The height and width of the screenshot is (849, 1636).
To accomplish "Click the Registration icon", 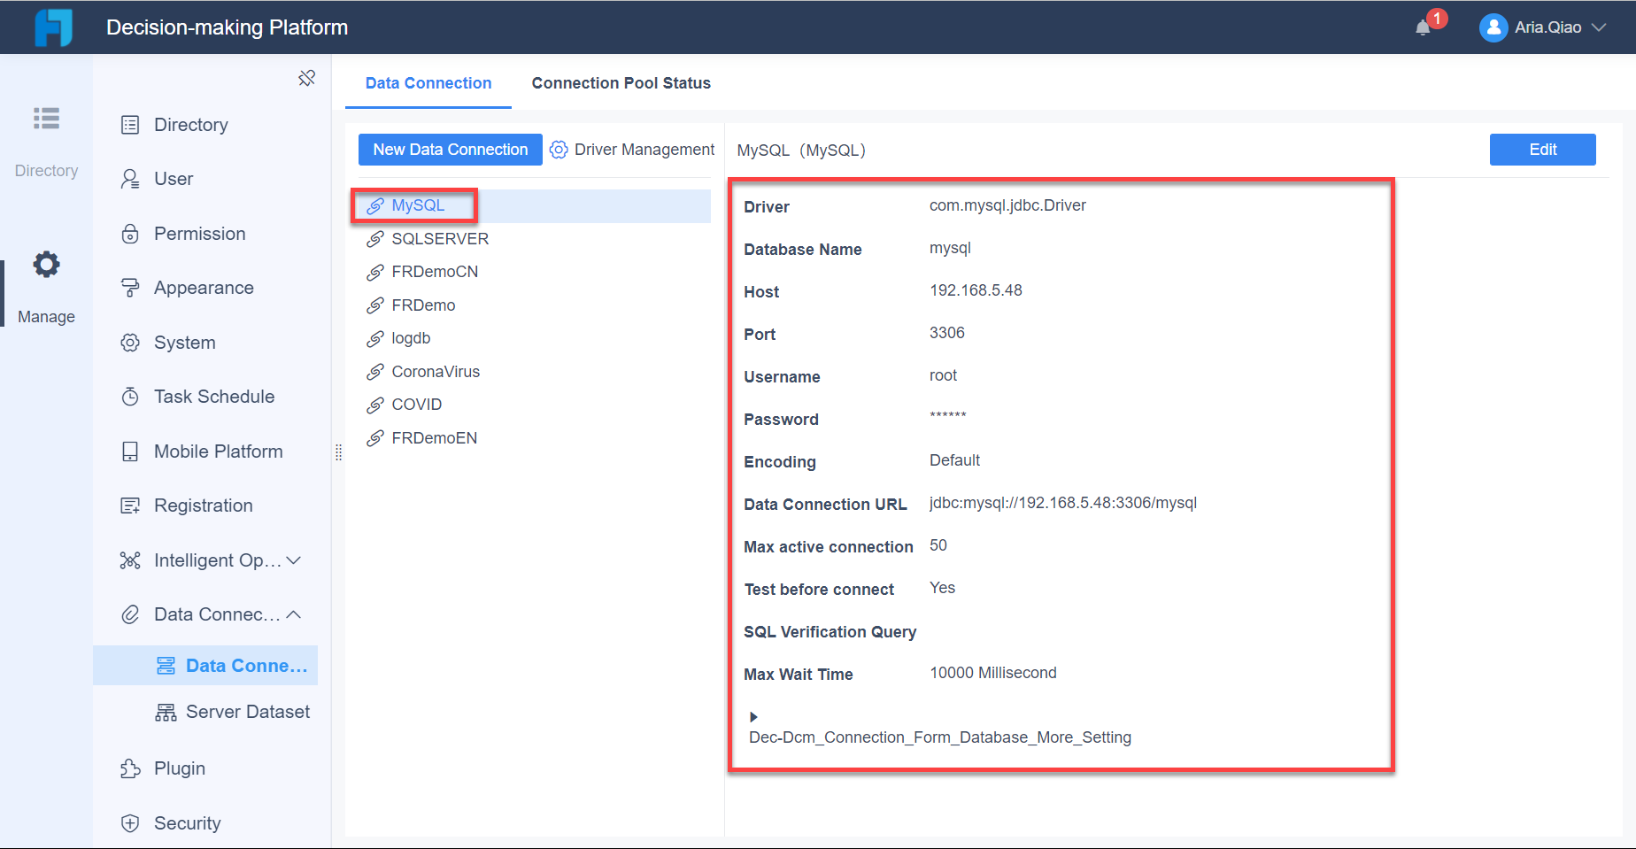I will [x=130, y=506].
